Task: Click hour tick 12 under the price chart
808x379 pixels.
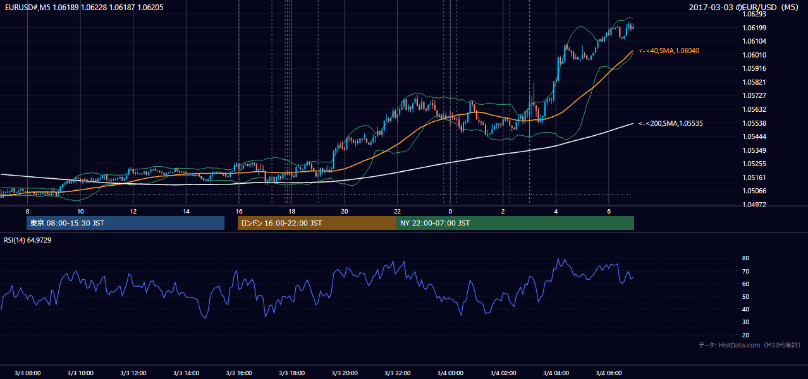Action: [x=133, y=211]
